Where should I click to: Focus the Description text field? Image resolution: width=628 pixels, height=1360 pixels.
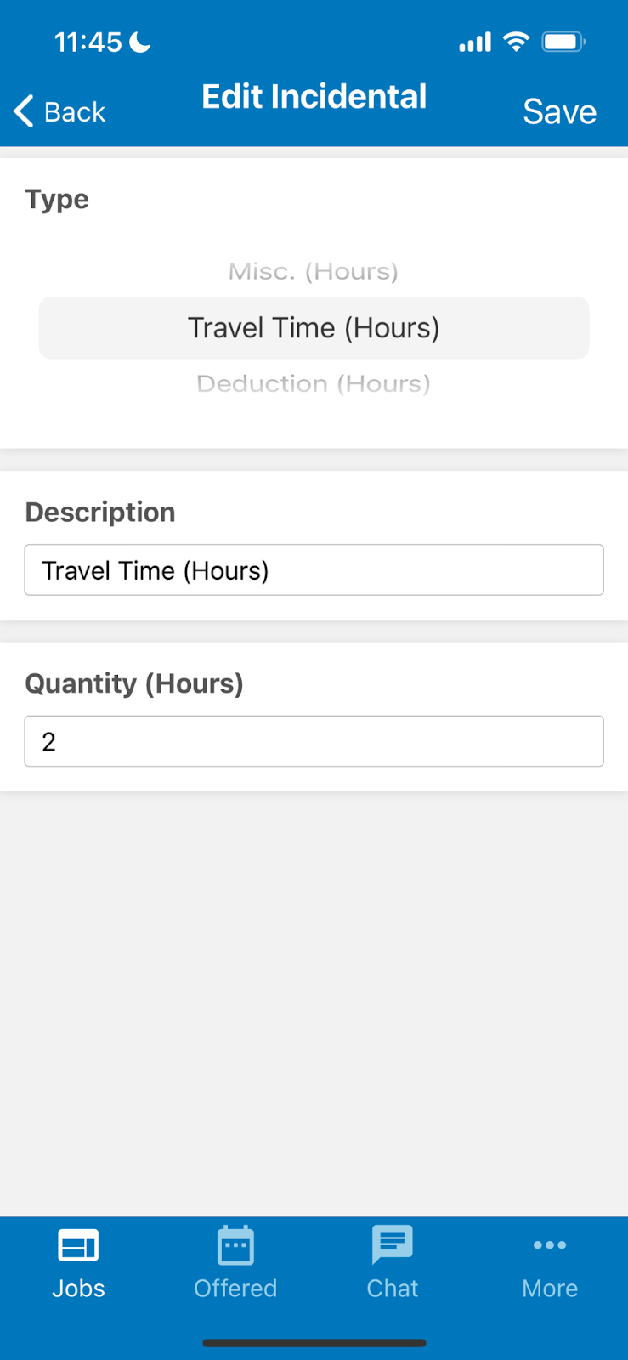(314, 570)
